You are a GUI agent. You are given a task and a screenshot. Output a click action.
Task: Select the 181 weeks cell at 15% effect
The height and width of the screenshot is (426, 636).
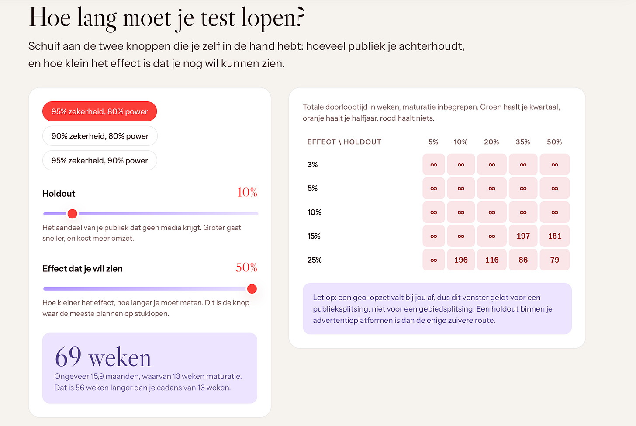coord(555,236)
